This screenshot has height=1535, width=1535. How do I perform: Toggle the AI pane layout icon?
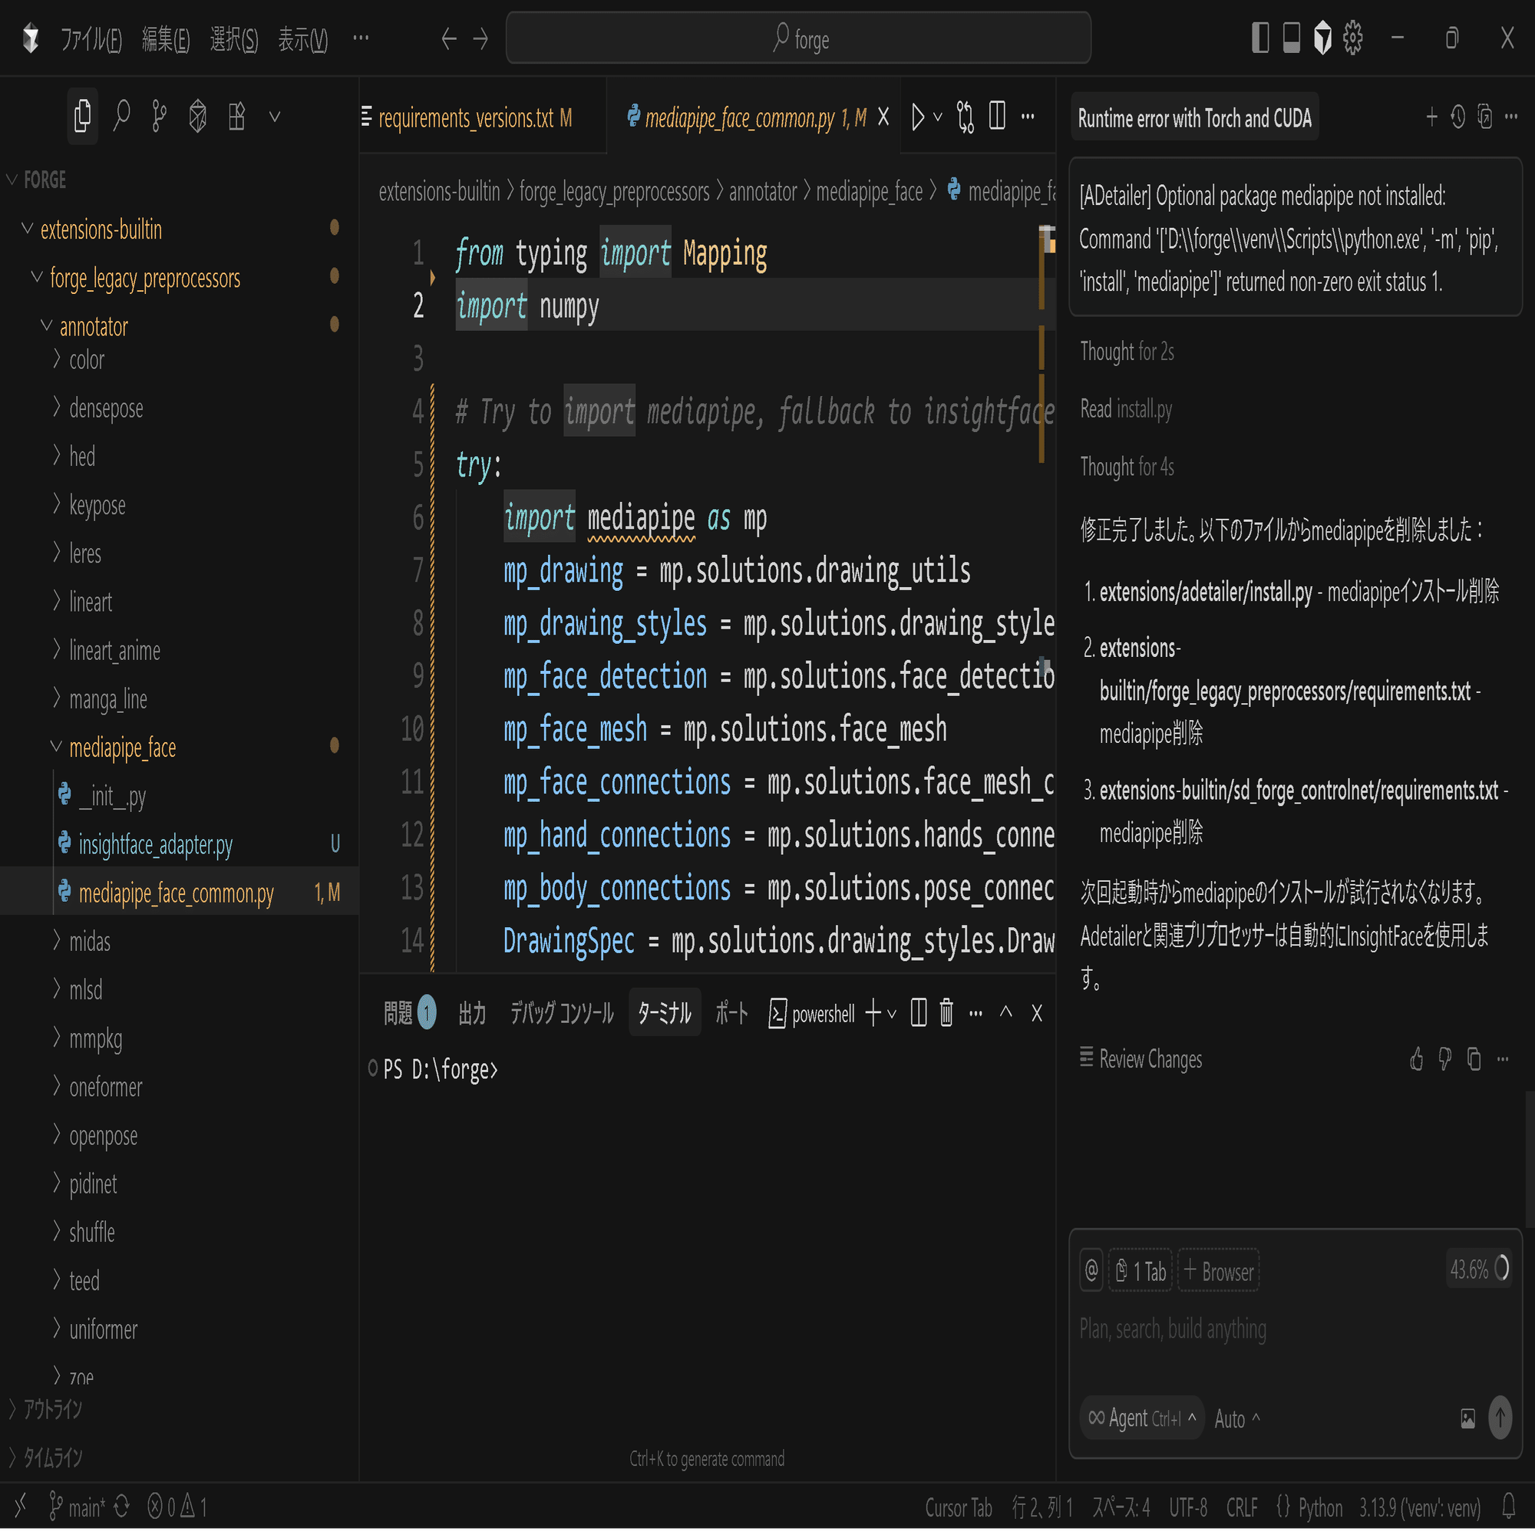tap(1322, 38)
